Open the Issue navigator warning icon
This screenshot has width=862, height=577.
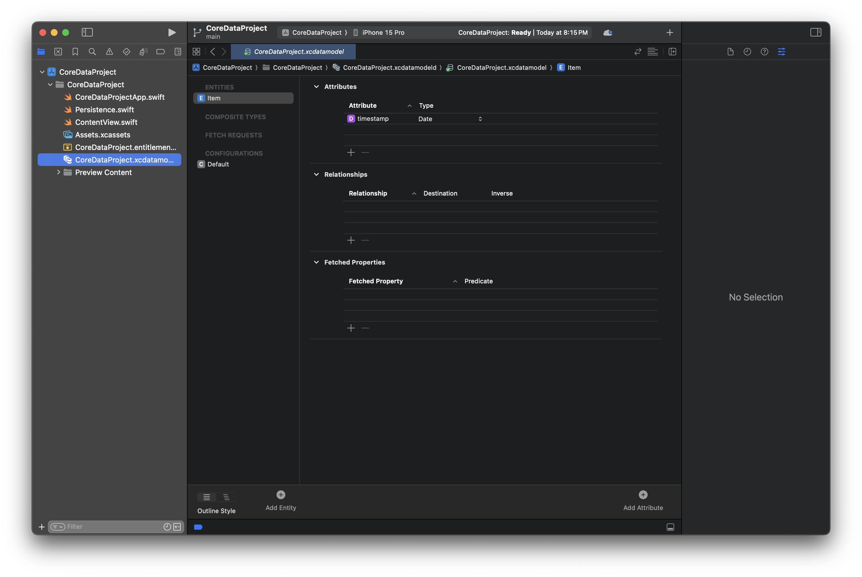tap(109, 52)
